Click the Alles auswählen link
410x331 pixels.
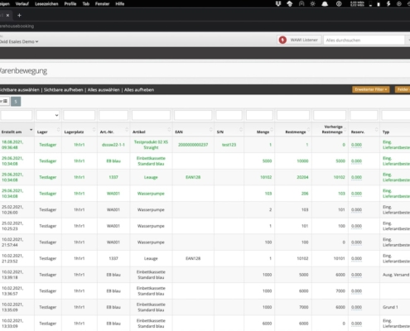point(104,90)
